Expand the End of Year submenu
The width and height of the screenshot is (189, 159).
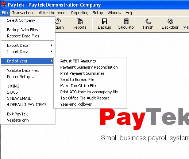(27, 61)
